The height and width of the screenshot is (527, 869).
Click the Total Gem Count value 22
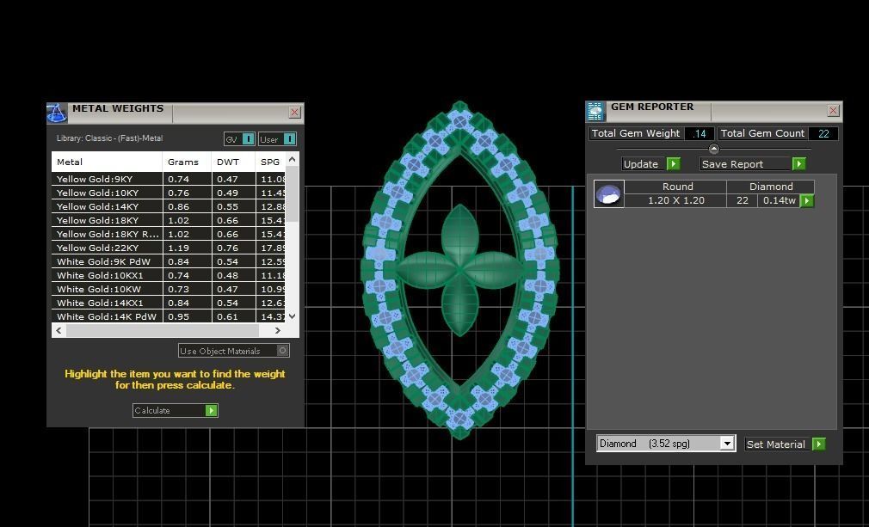tap(823, 133)
